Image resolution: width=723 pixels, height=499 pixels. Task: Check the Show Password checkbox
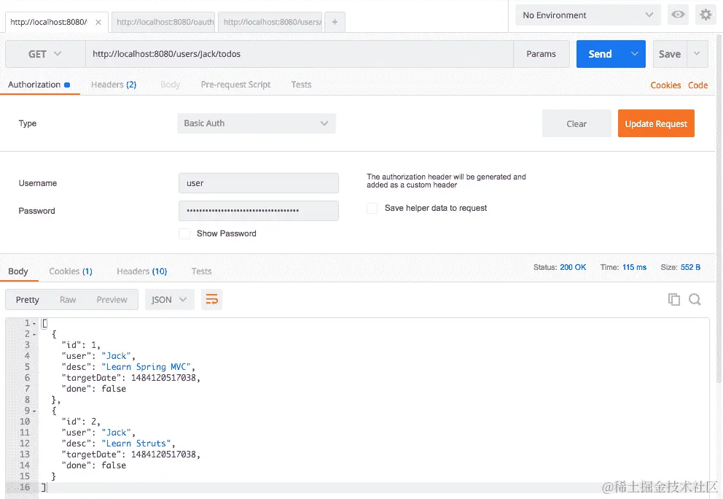point(184,233)
